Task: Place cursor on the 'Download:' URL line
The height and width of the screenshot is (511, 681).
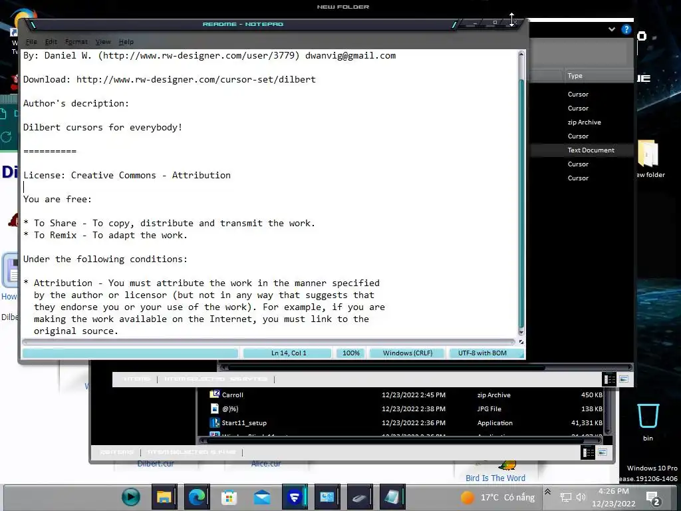Action: pyautogui.click(x=170, y=80)
